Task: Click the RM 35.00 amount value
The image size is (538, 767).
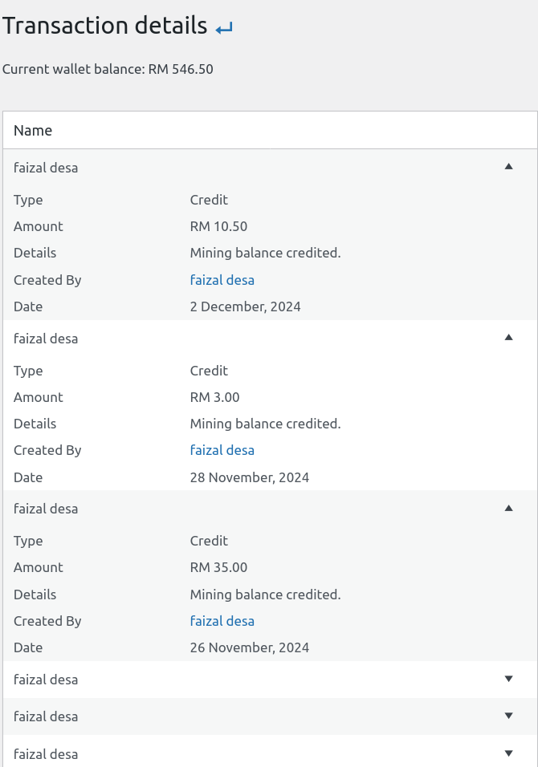Action: [218, 567]
